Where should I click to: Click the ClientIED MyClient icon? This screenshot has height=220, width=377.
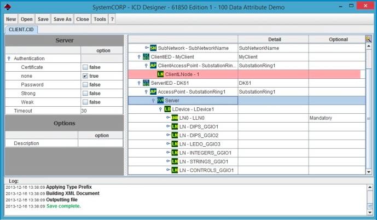146,57
